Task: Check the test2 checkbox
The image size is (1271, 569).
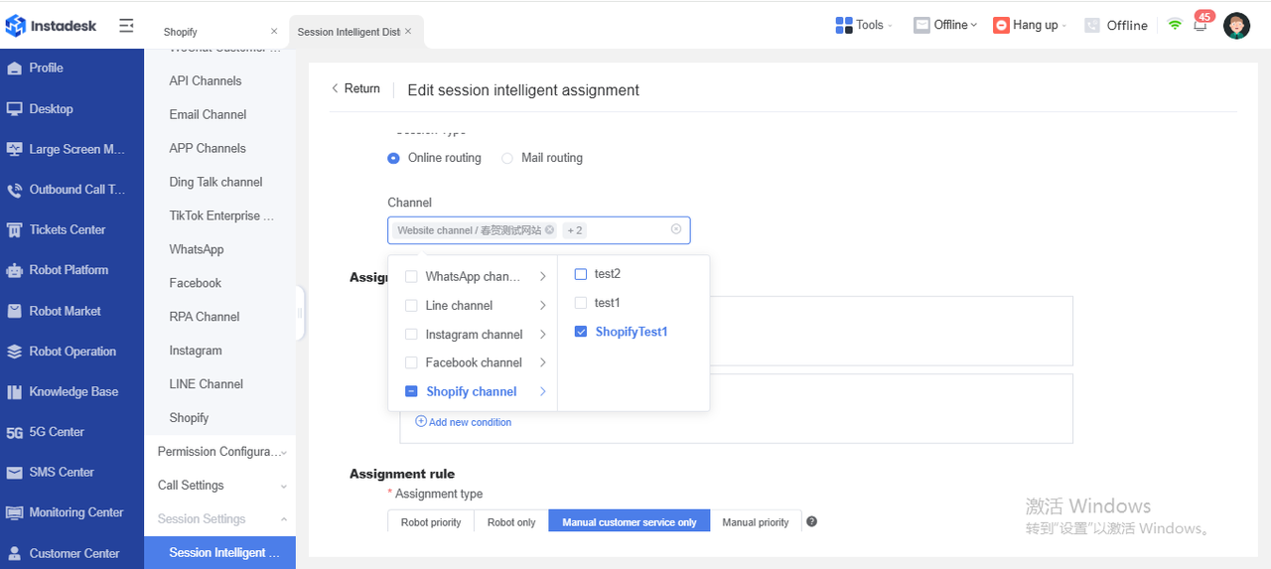Action: [x=581, y=274]
